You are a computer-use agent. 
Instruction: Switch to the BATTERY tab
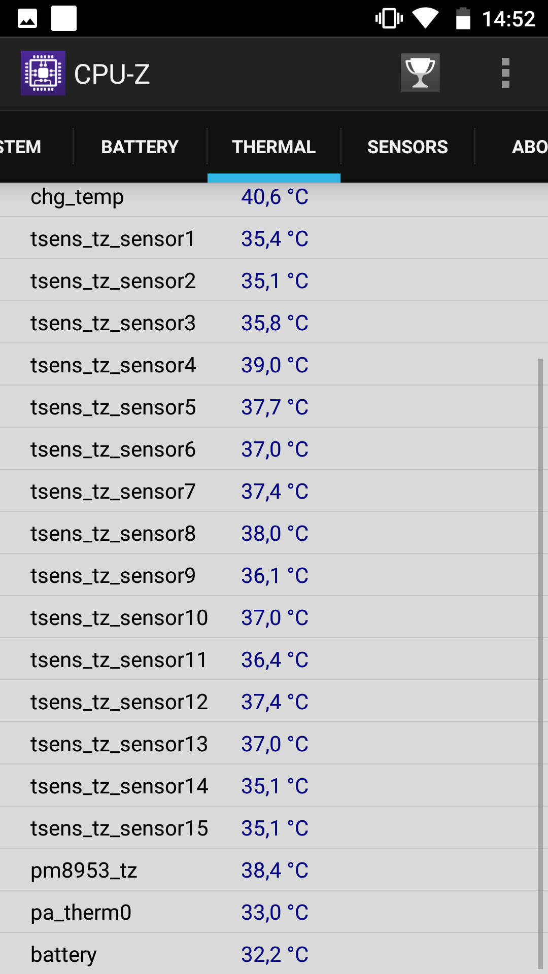[x=140, y=147]
